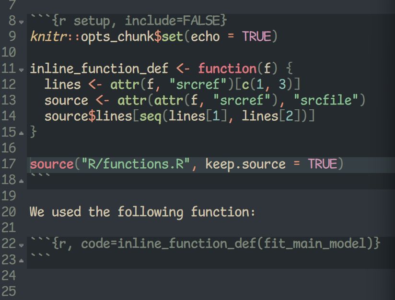395x300 pixels.
Task: Click 'include=FALSE' in the setup chunk header
Action: tap(173, 21)
